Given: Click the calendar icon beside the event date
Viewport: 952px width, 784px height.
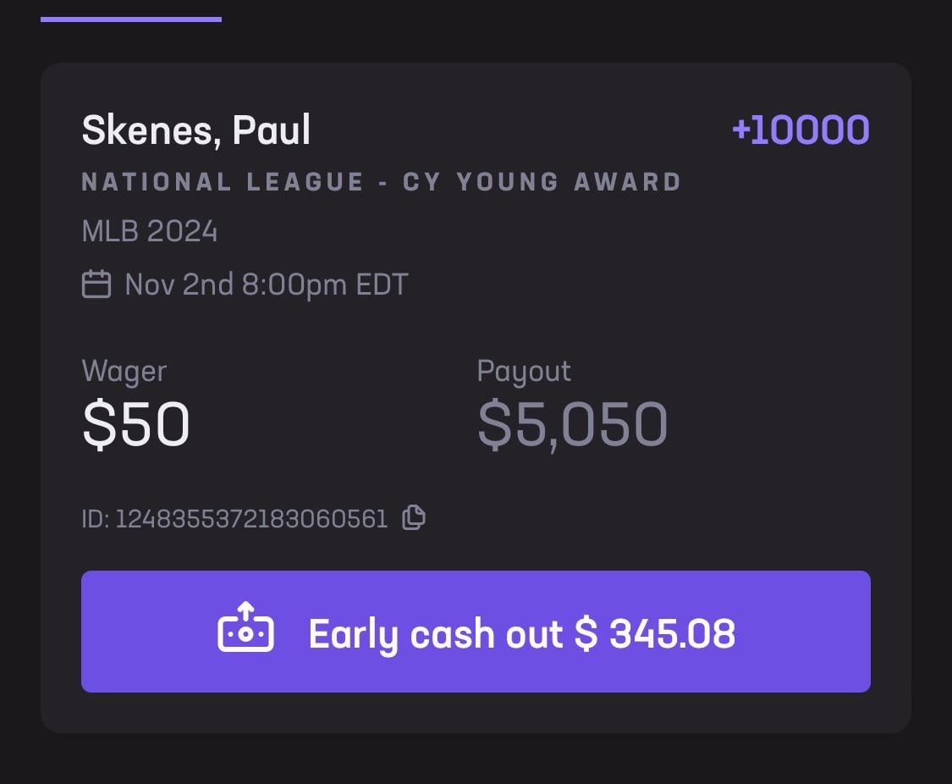Looking at the screenshot, I should click(x=96, y=284).
